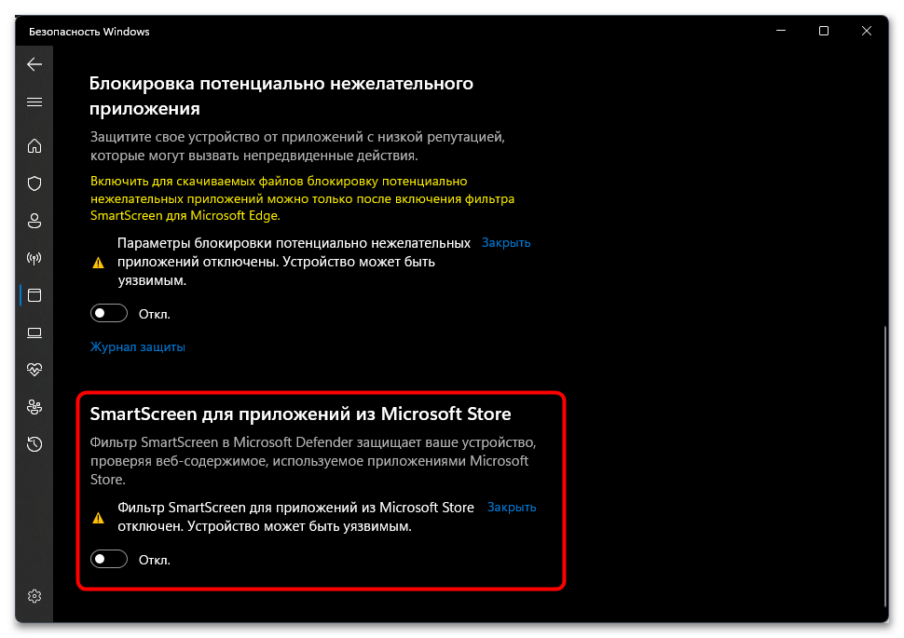Click the vertical scrollbar thumb

coord(885,466)
